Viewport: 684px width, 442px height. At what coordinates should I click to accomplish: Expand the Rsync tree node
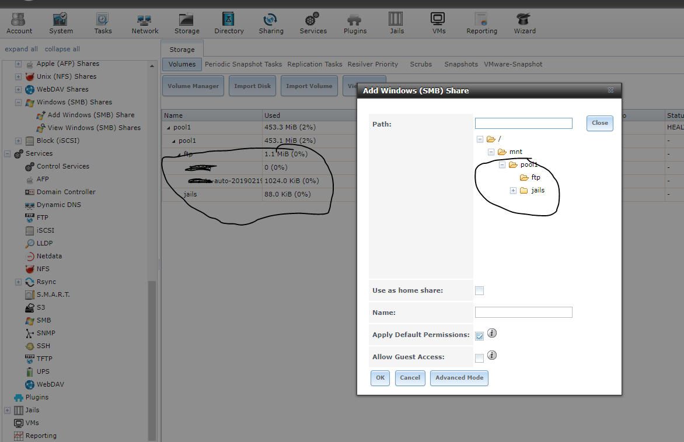[18, 282]
